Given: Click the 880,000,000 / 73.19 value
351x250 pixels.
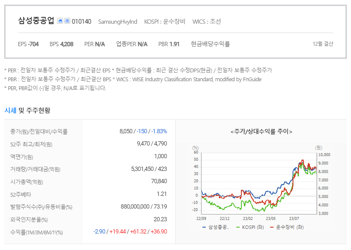Looking at the screenshot, I should [x=144, y=206].
